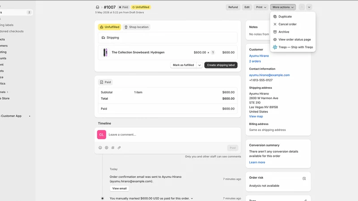Screen dimensions: 358x201
Task: Click the Refund button
Action: 233,7
